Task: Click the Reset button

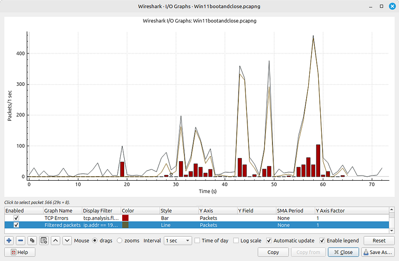Action: click(379, 241)
